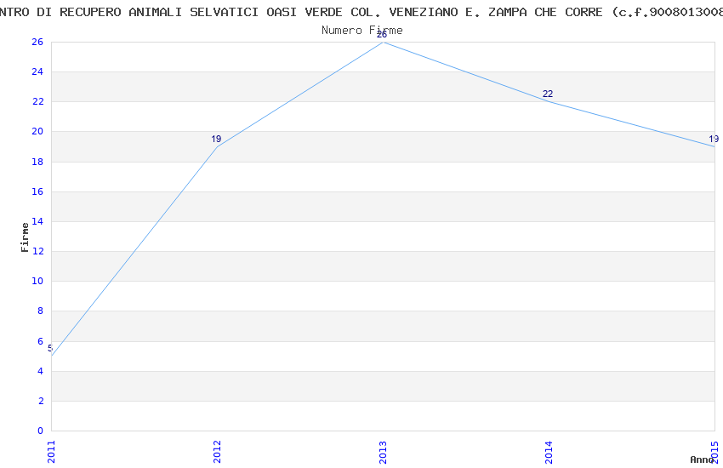
Task: Click the chart title mentioning OASI VERDE
Action: pos(361,12)
